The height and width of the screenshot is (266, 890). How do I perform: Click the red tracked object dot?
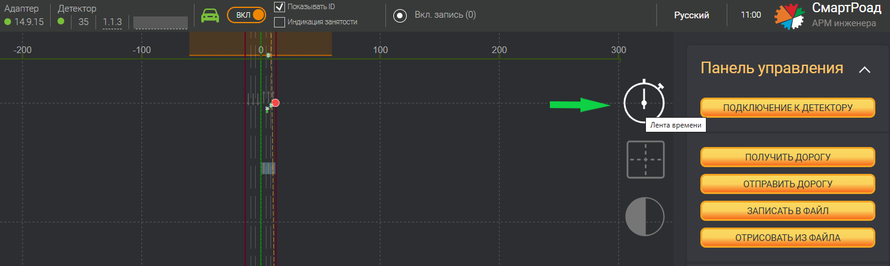coord(276,102)
